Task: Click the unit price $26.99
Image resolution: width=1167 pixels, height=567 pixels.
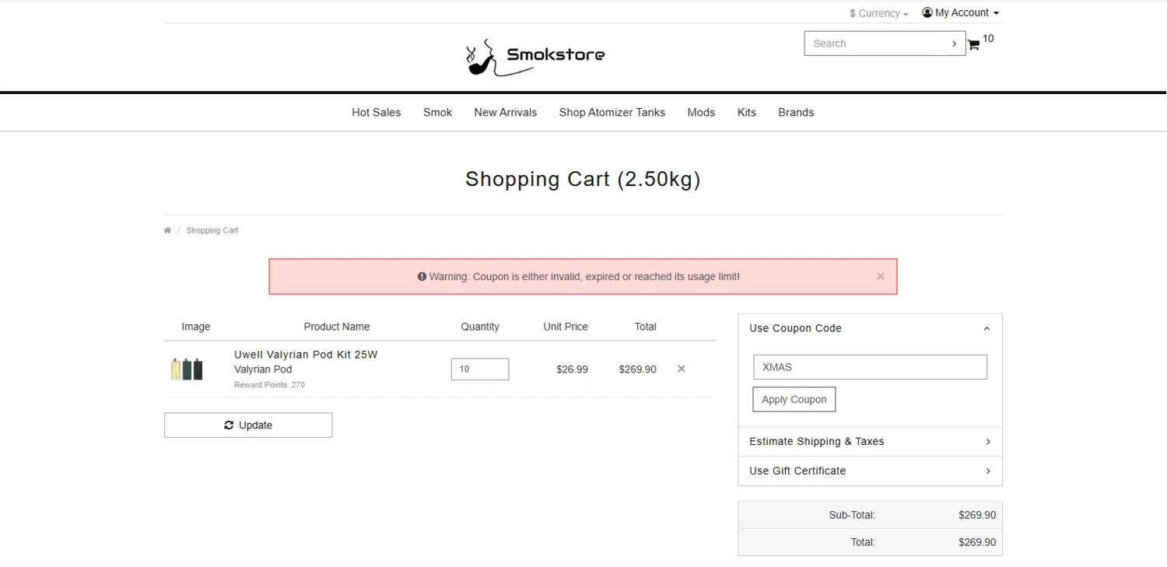Action: (572, 369)
